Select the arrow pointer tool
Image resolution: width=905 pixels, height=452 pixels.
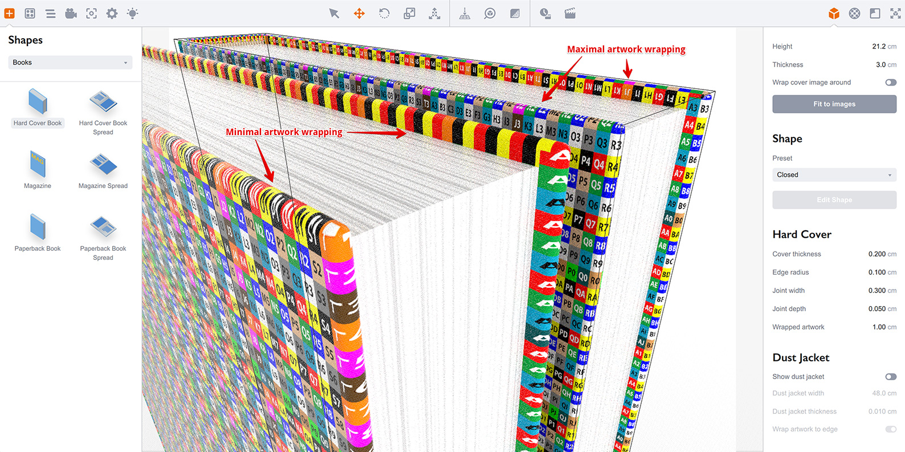[335, 13]
